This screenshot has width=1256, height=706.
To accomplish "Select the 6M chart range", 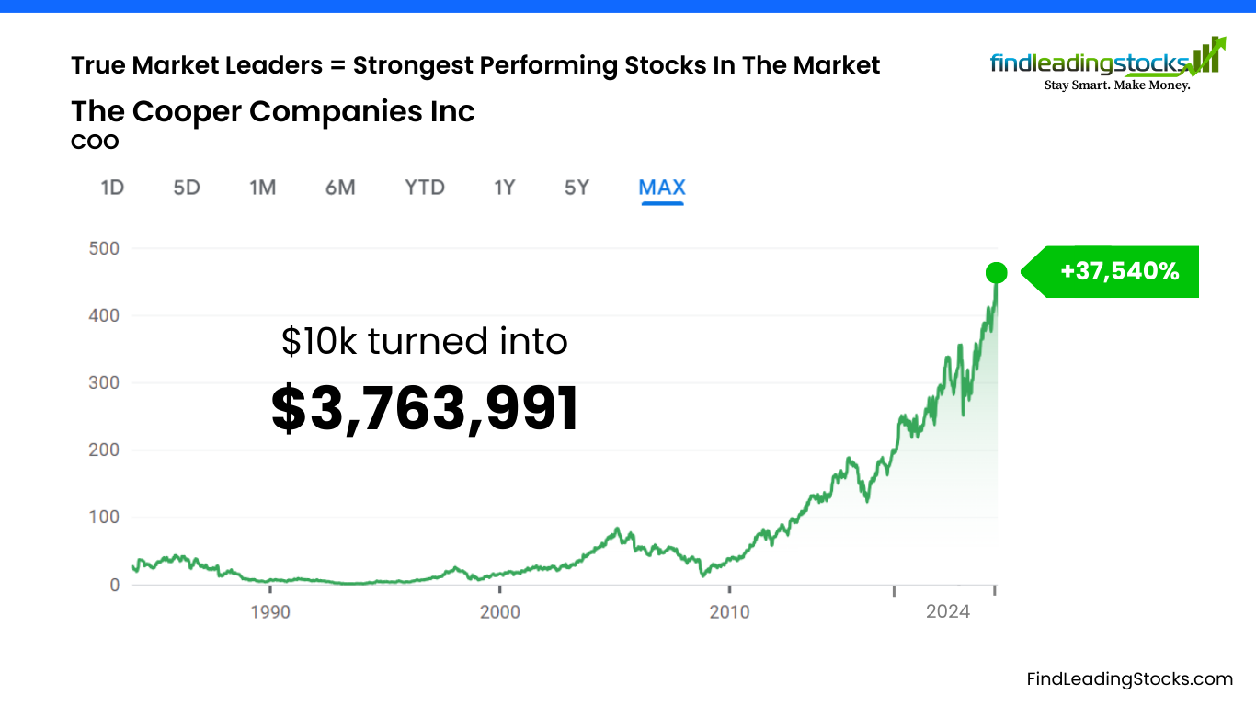I will tap(340, 188).
